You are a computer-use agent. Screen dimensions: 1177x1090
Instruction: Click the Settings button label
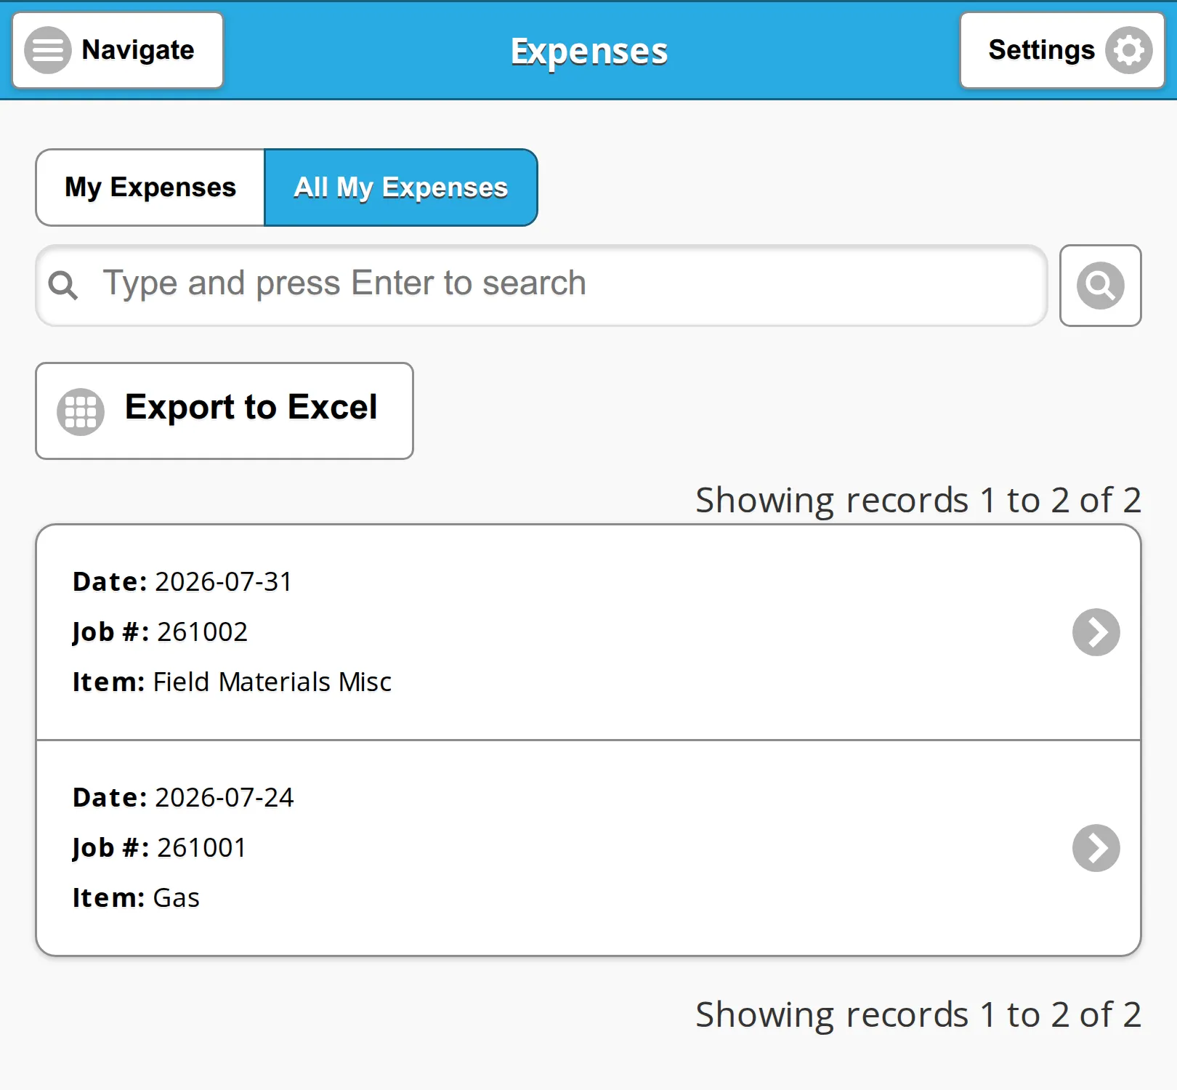1042,50
